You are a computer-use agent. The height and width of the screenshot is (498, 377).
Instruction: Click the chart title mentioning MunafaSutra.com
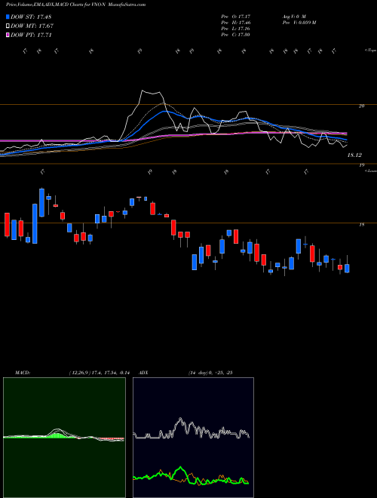76,5
